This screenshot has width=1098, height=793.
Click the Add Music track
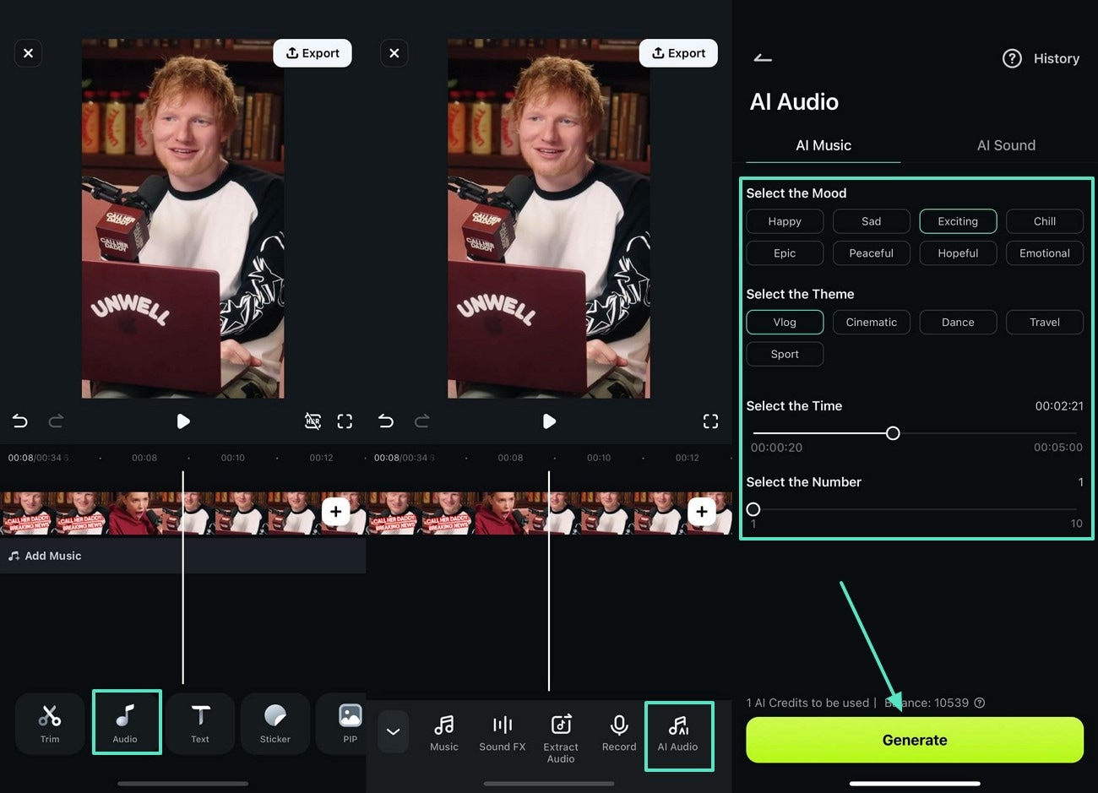pos(182,556)
